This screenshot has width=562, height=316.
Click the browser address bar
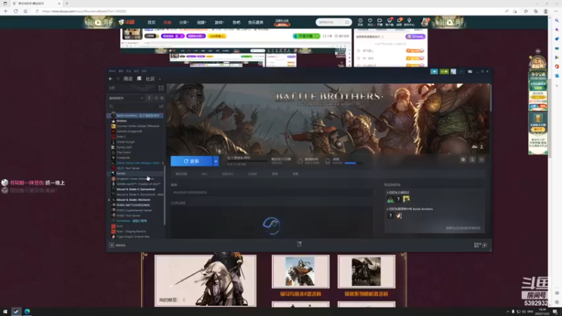(x=269, y=11)
